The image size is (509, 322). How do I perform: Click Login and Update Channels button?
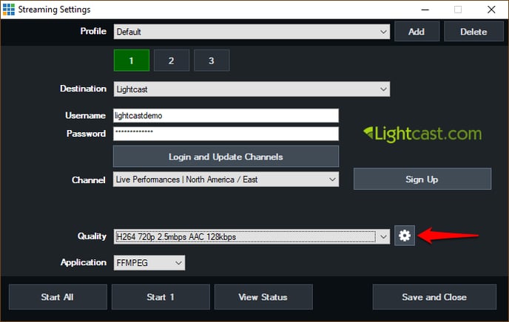tap(226, 157)
